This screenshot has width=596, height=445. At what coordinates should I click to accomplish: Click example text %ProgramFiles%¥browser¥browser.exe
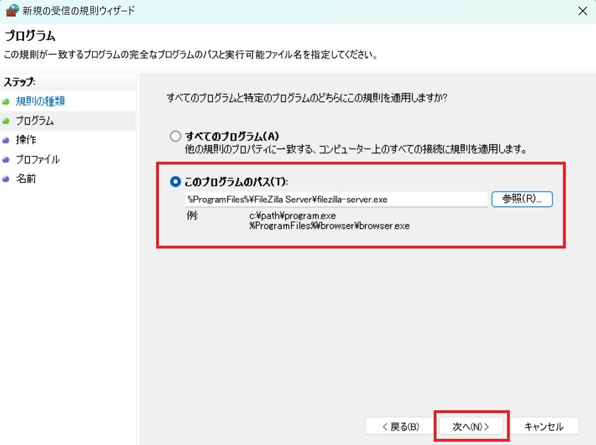[x=329, y=226]
